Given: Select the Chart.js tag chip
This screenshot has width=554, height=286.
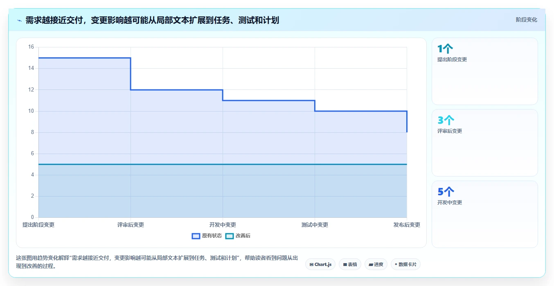Looking at the screenshot, I should point(320,264).
